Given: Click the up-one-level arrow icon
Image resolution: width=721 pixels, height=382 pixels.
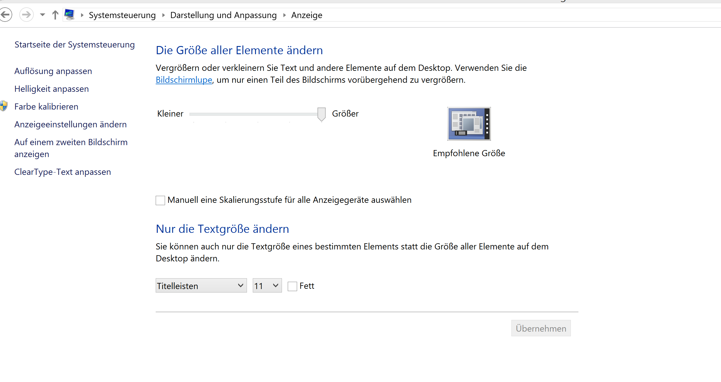Looking at the screenshot, I should tap(55, 15).
